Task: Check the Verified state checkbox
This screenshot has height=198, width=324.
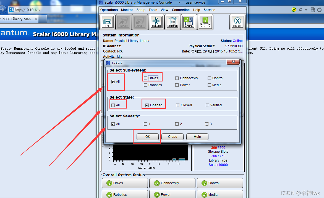Action: pos(207,105)
